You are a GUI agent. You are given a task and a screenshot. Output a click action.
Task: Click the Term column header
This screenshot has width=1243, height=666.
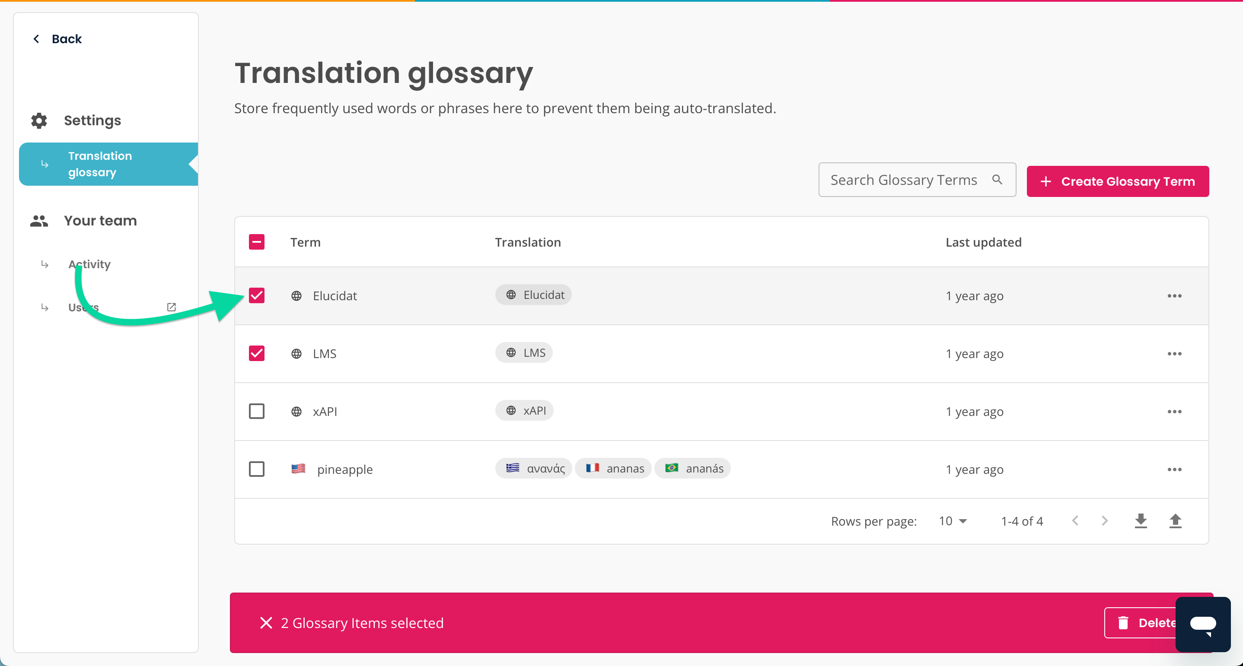coord(305,242)
